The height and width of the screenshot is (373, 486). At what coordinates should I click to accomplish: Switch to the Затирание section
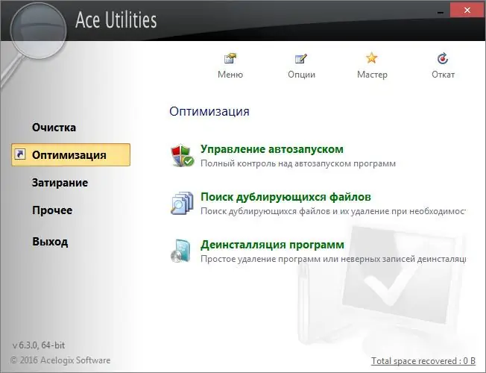point(60,183)
